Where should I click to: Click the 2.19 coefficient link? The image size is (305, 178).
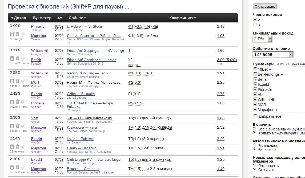coord(220,26)
